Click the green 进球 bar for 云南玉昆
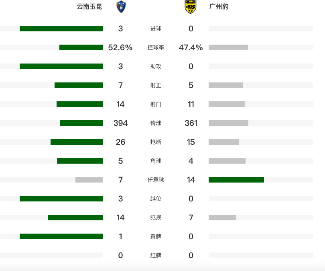Screen dimensions: 325x271 (61, 29)
